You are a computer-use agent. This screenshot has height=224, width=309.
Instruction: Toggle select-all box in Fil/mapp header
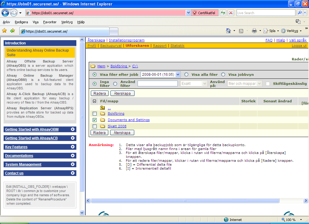94,101
